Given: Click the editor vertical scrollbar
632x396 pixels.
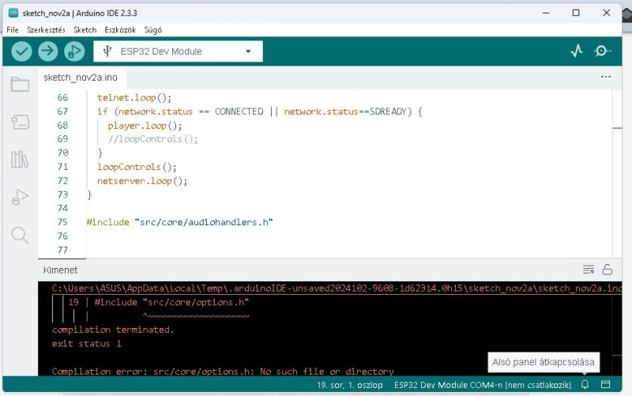Looking at the screenshot, I should pos(617,173).
